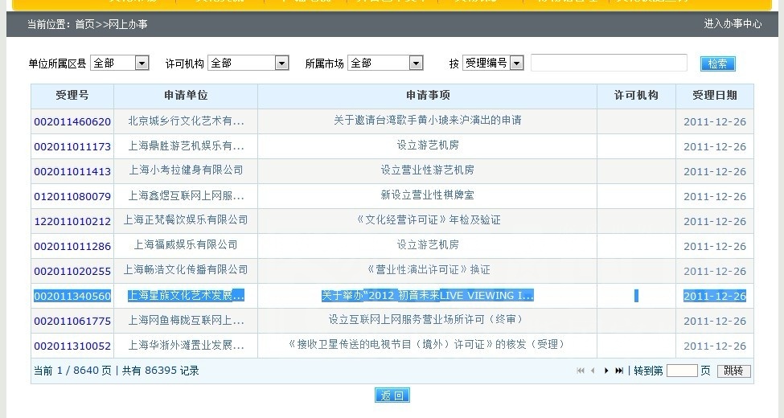The height and width of the screenshot is (418, 784).
Task: Click 设立游艺机房 for 上海鼎胜 row
Action: point(428,145)
